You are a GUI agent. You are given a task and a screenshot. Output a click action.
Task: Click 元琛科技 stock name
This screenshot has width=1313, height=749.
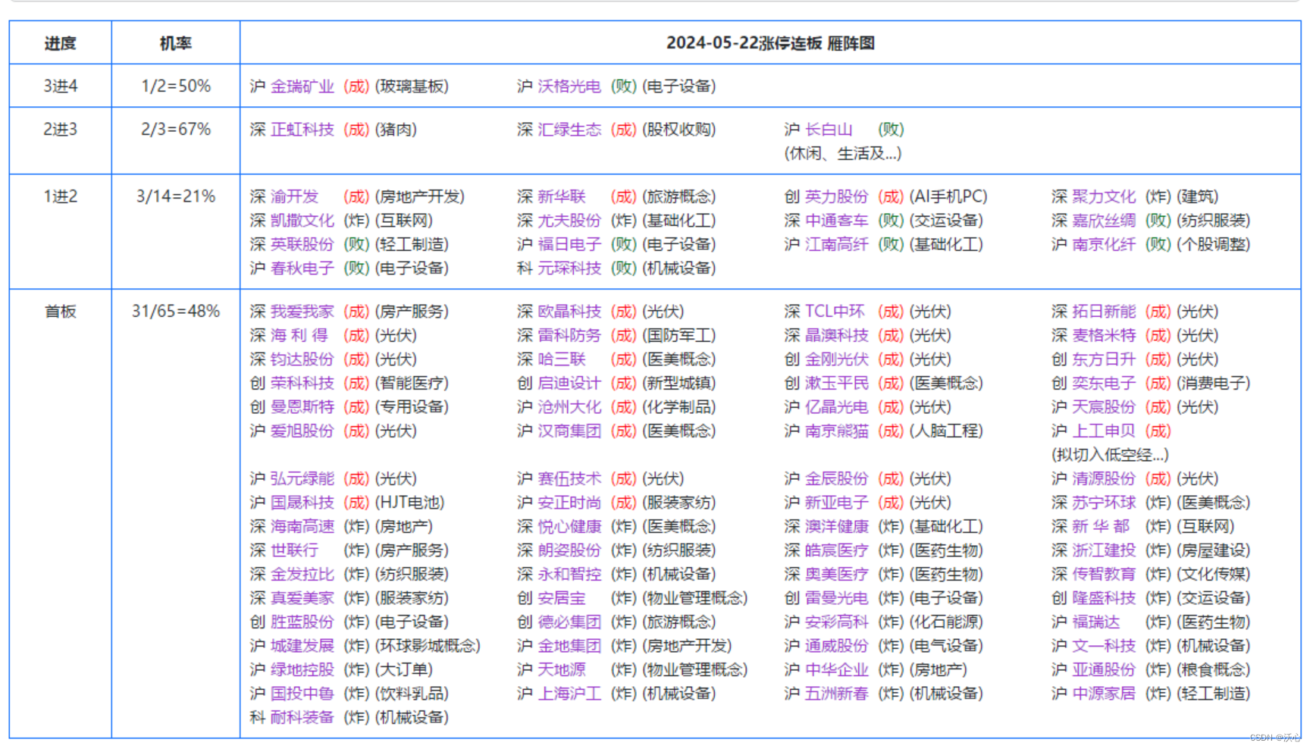point(569,268)
